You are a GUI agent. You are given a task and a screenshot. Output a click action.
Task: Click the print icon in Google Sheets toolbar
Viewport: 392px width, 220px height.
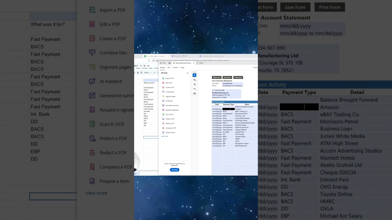138,73
